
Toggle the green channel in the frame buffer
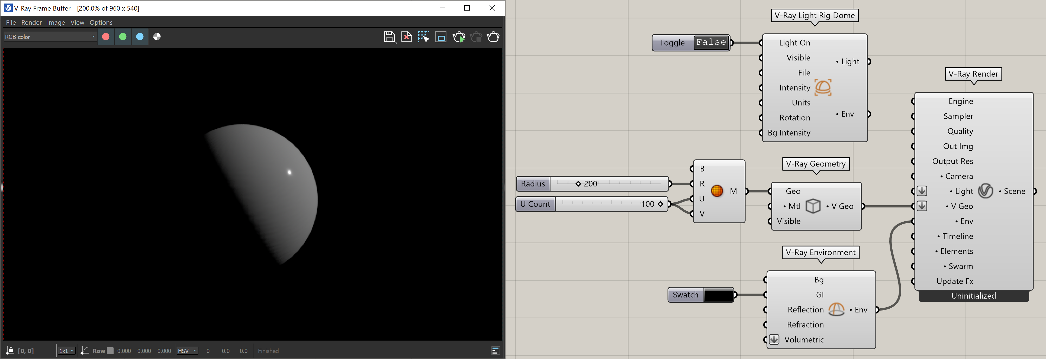point(123,37)
